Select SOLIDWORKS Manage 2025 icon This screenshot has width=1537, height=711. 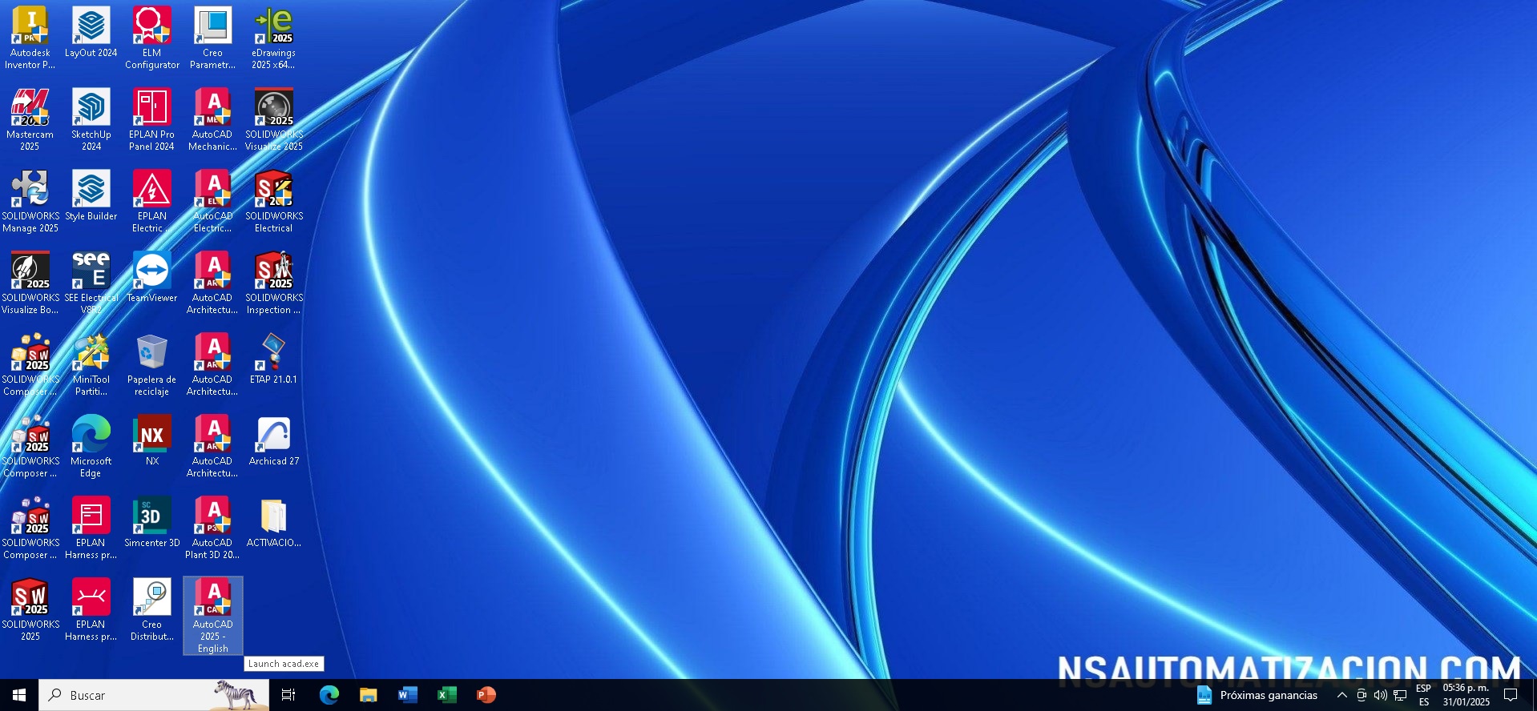point(30,201)
